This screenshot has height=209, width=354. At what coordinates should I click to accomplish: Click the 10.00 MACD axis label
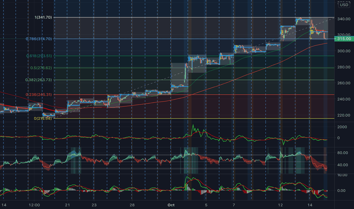342,175
